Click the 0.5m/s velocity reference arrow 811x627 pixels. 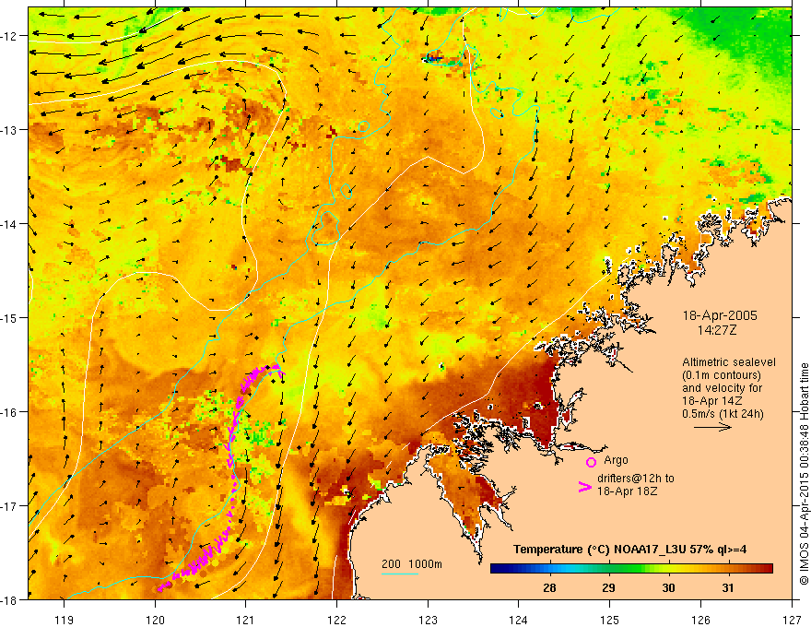712,427
